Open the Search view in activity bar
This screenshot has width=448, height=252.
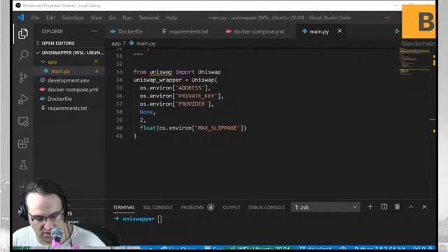coord(23,55)
